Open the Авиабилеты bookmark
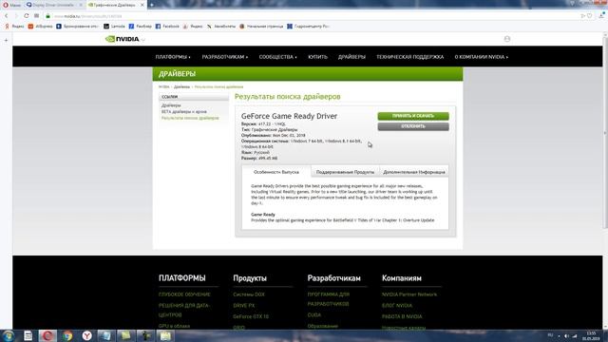The image size is (608, 342). point(221,27)
